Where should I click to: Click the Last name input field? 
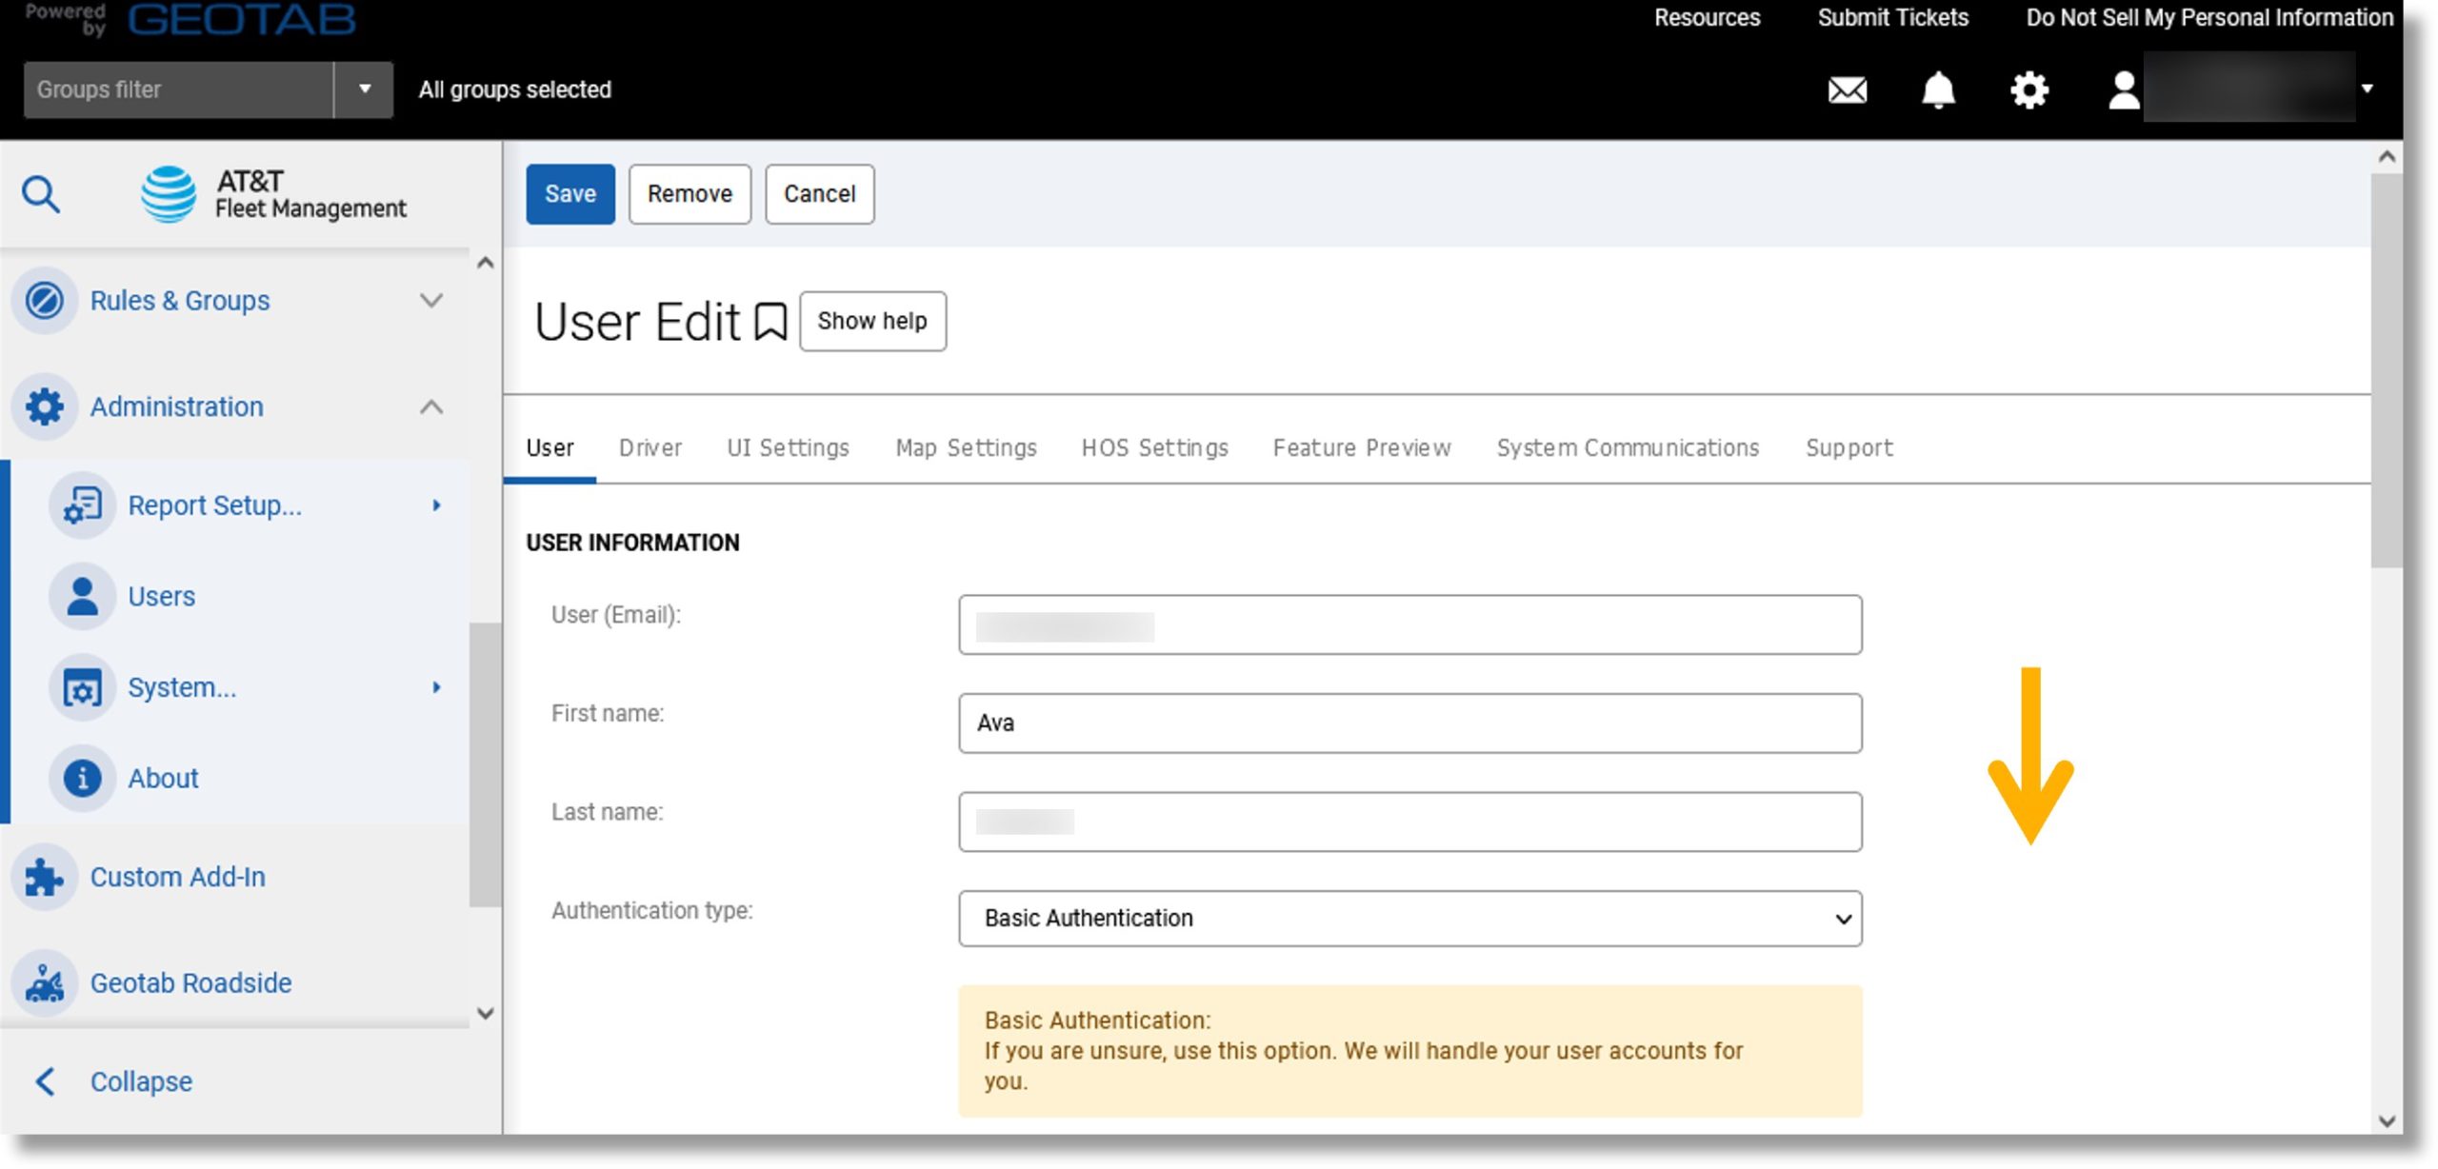[x=1409, y=822]
